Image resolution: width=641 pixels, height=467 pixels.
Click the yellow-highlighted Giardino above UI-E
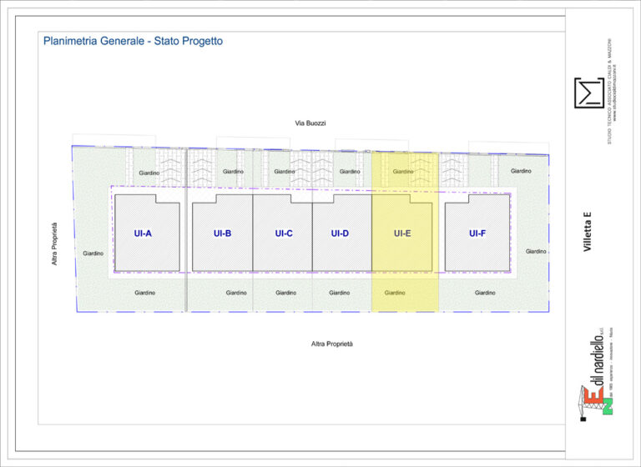[x=403, y=172]
